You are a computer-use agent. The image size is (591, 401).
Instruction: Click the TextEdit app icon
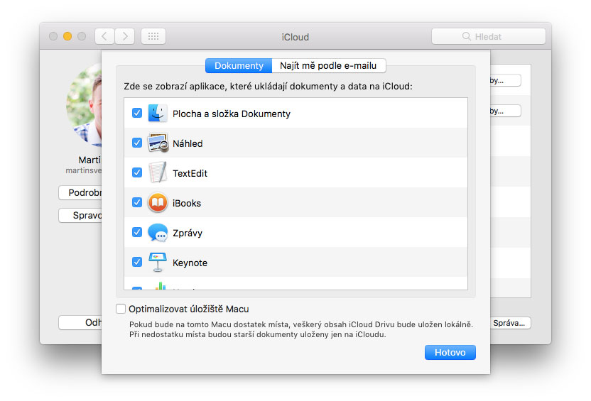click(158, 172)
